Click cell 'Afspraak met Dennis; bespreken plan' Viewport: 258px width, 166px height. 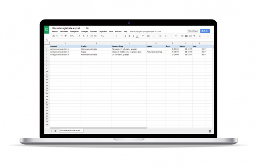tap(129, 52)
